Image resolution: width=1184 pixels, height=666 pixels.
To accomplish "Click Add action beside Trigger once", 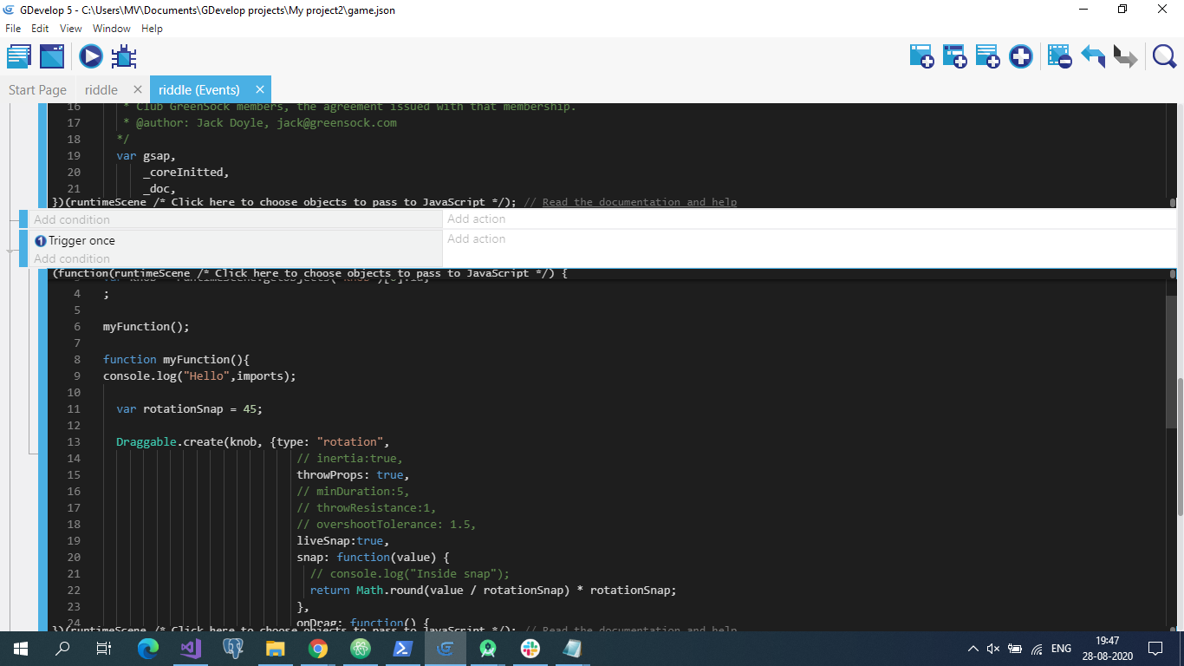I will click(x=476, y=238).
